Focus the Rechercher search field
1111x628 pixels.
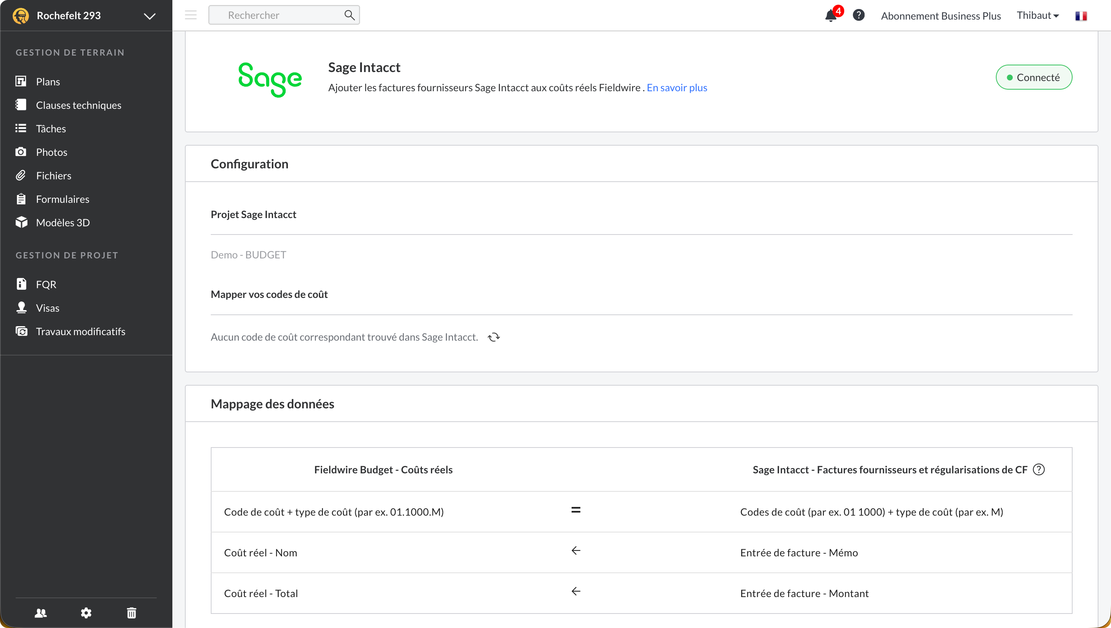(x=284, y=15)
